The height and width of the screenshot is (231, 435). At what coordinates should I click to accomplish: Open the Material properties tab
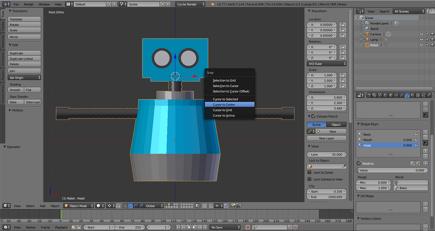pyautogui.click(x=413, y=95)
